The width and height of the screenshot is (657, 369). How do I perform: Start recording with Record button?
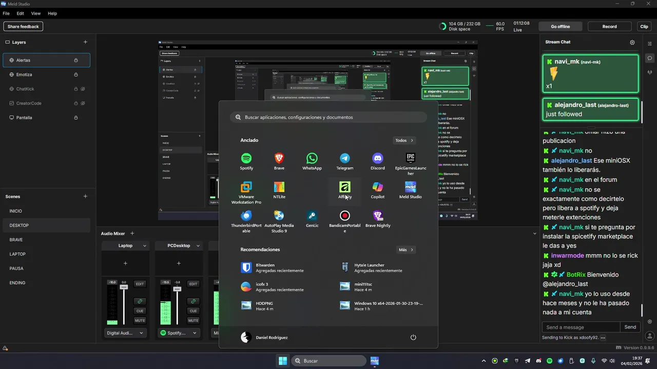tap(610, 27)
